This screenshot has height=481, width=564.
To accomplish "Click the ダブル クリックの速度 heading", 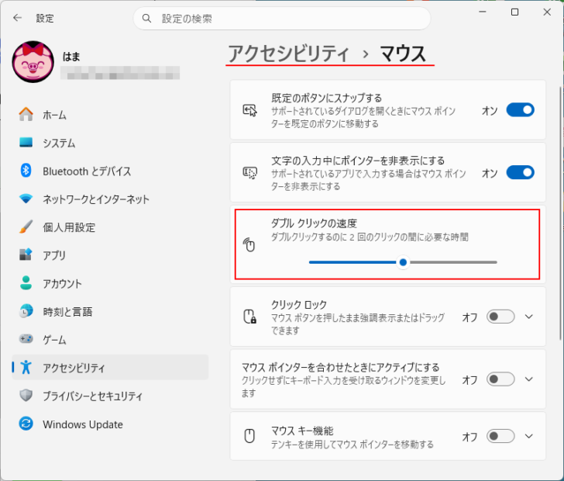I will (314, 223).
